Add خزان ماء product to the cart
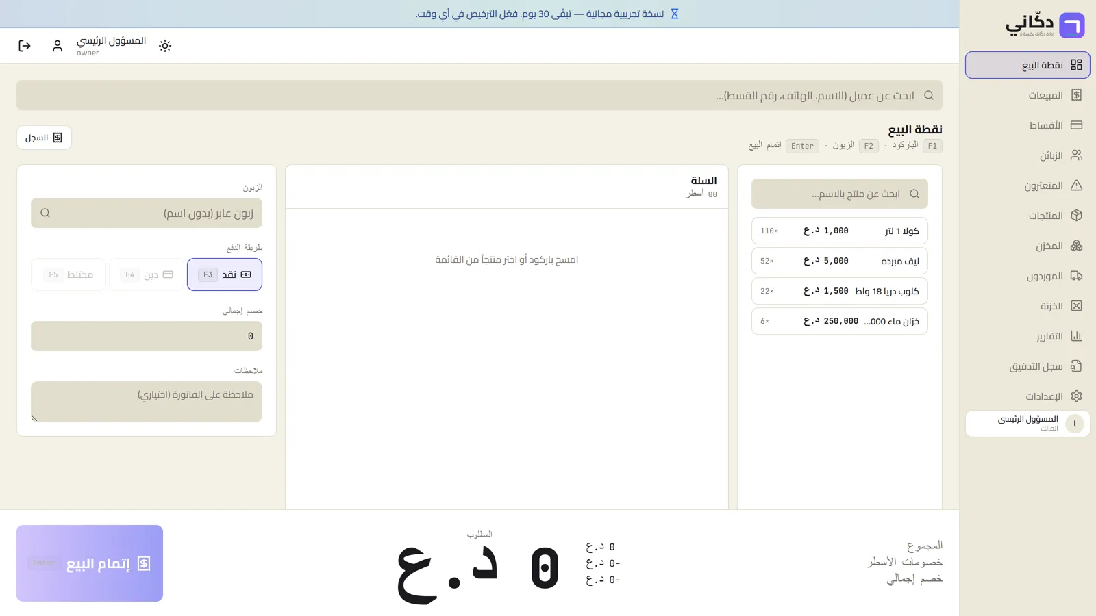Screen dimensions: 1096x616 [x=840, y=321]
